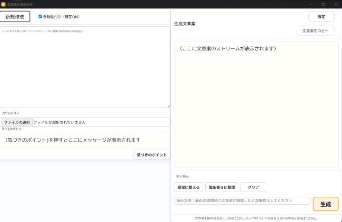Click the クリア button

[253, 187]
